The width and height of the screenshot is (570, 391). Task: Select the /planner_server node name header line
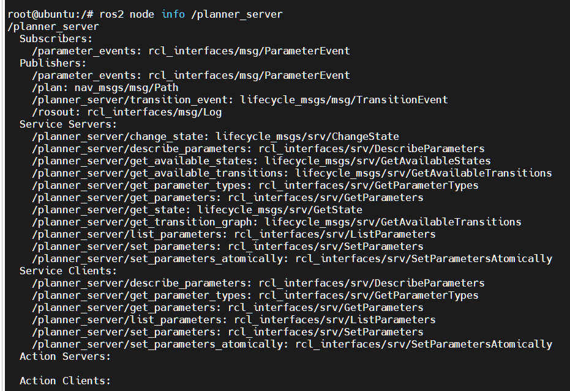[x=53, y=27]
